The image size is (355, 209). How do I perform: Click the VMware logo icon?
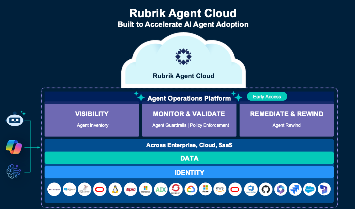click(54, 189)
